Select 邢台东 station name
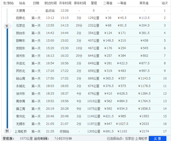 click(x=20, y=33)
